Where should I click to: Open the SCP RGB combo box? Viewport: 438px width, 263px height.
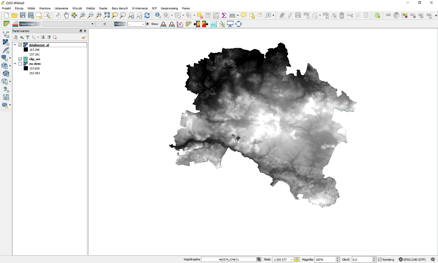click(x=136, y=24)
